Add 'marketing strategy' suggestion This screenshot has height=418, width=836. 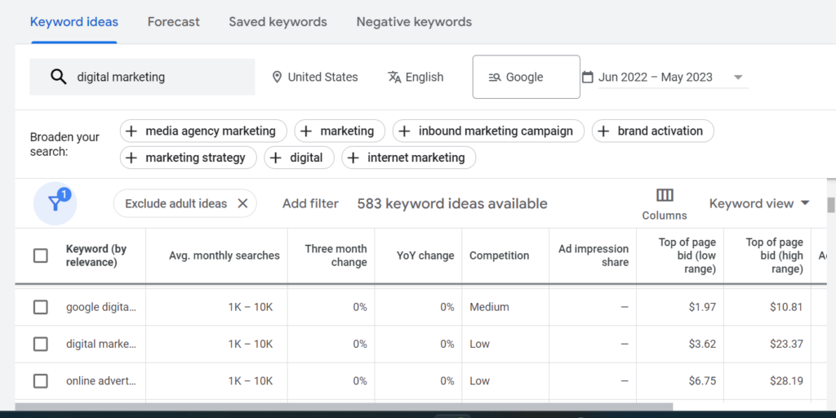pyautogui.click(x=189, y=158)
